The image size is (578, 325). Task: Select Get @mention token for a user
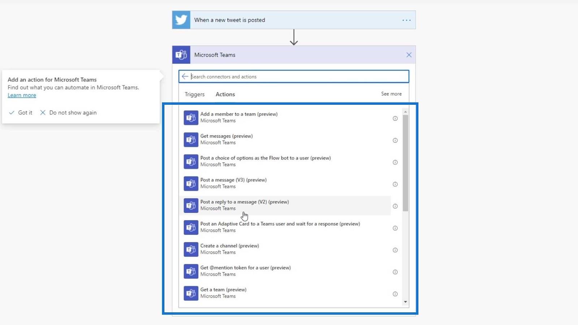tap(285, 271)
